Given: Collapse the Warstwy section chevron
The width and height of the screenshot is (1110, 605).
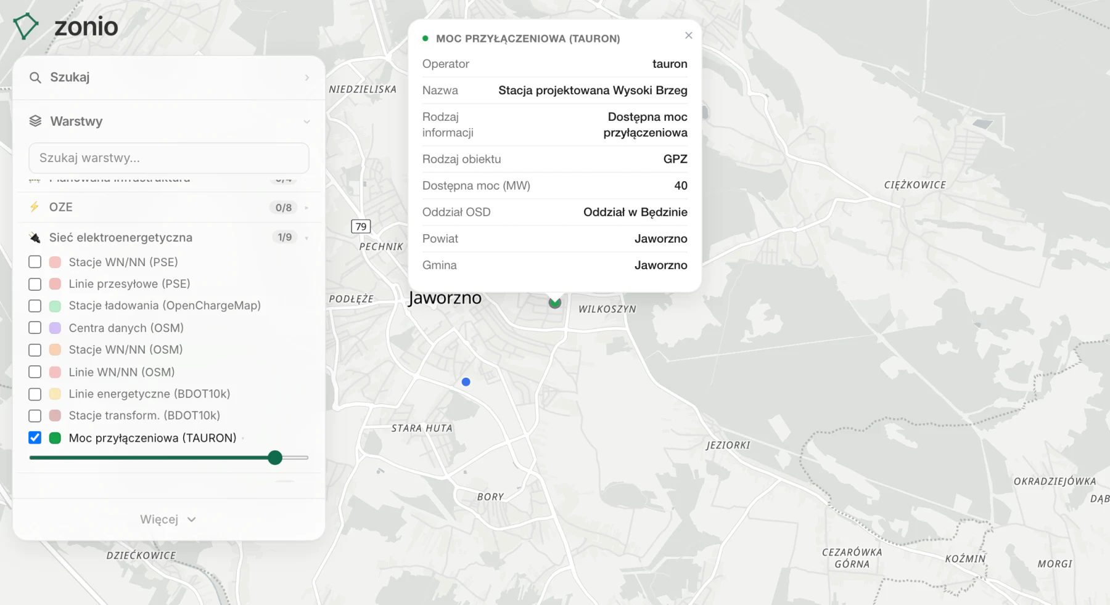Looking at the screenshot, I should (306, 122).
